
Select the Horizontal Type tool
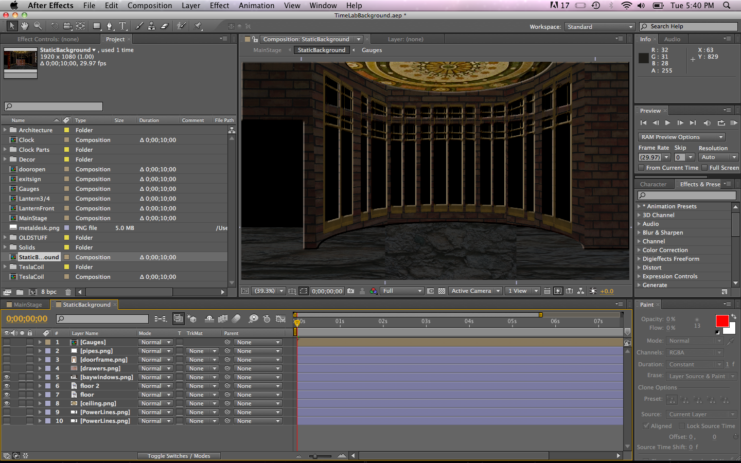click(x=123, y=26)
